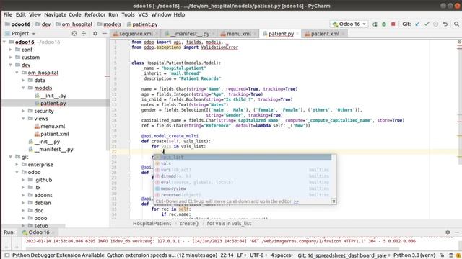Open the Navigate menu
This screenshot has width=462, height=259.
tap(55, 14)
